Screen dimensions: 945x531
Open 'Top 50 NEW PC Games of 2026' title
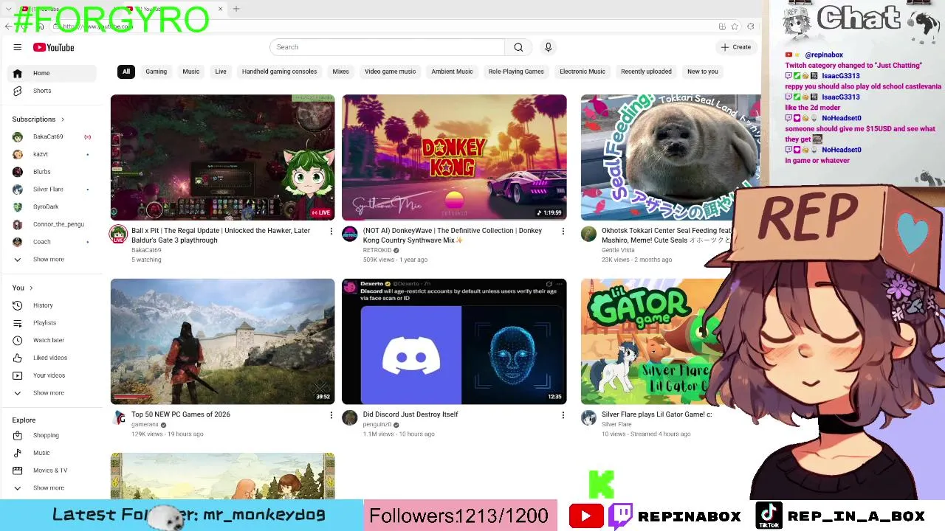click(181, 414)
